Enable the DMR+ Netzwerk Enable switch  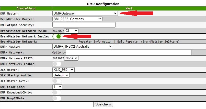[57, 64]
